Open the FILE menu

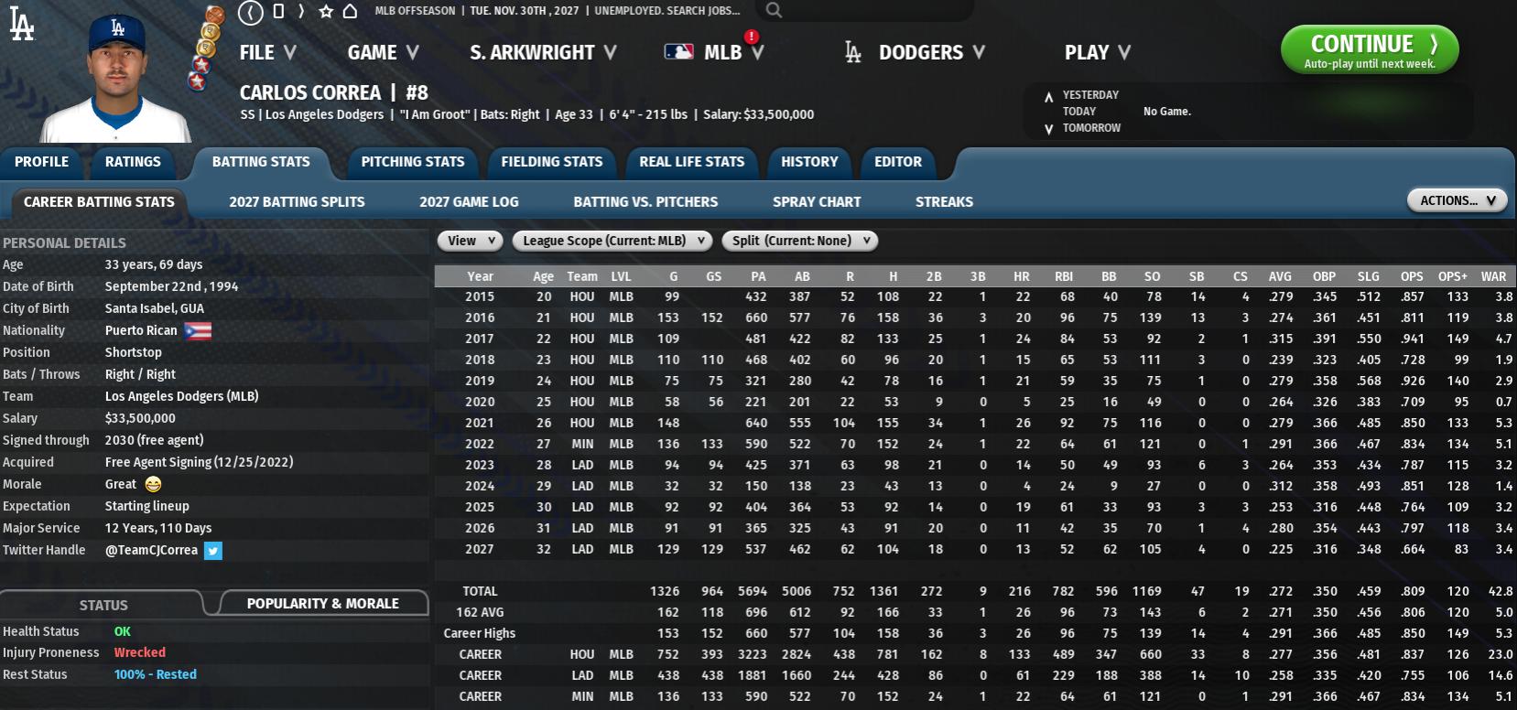pos(267,52)
